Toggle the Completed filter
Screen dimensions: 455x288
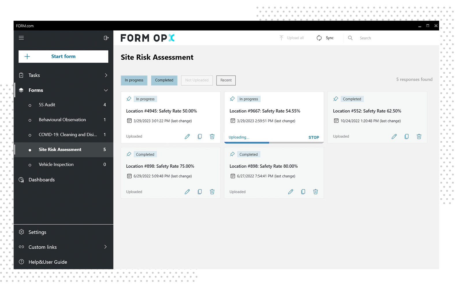click(x=164, y=80)
